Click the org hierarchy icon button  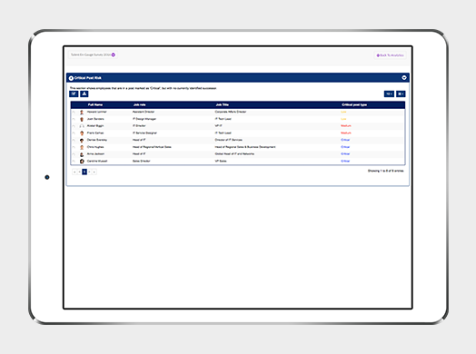click(x=84, y=94)
